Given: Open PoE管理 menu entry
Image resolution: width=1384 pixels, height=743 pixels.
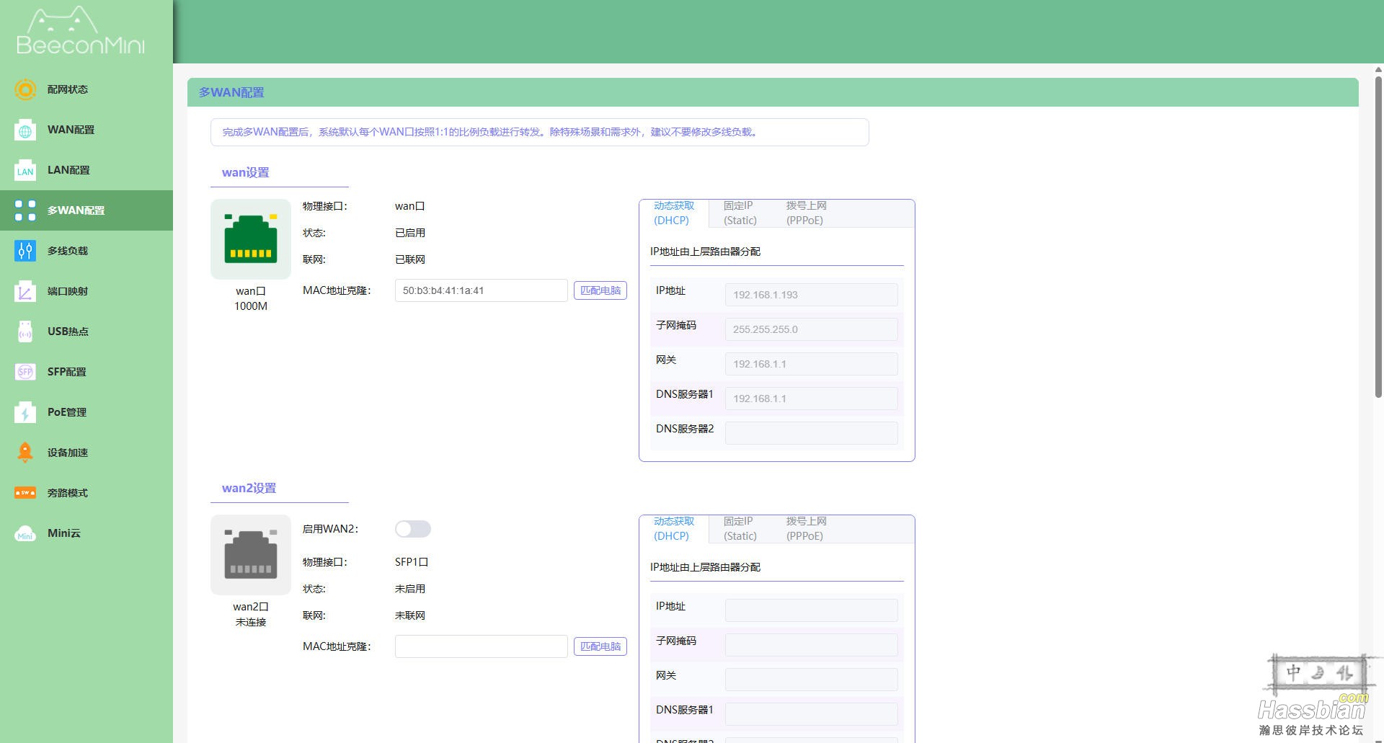Looking at the screenshot, I should (x=86, y=412).
